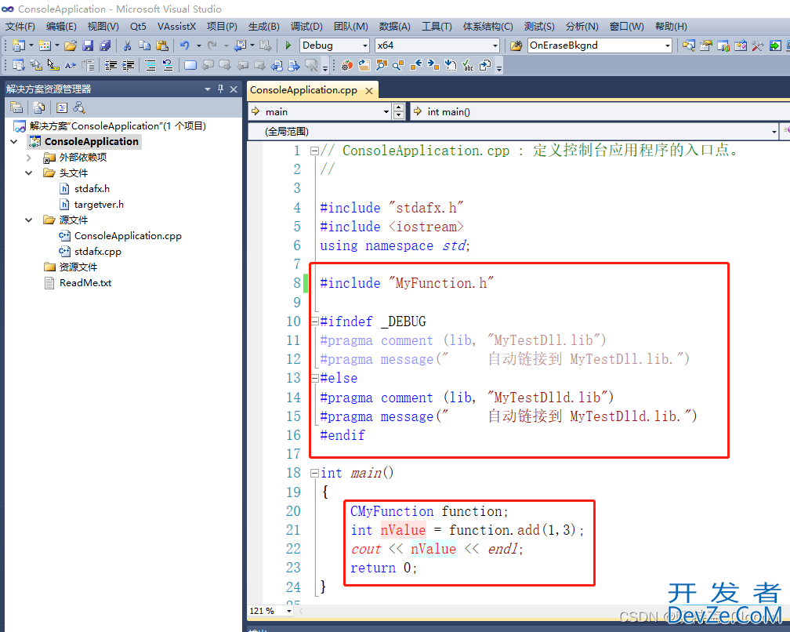The image size is (790, 632).
Task: Click the VAssistX tomato options icon
Action: 347,65
